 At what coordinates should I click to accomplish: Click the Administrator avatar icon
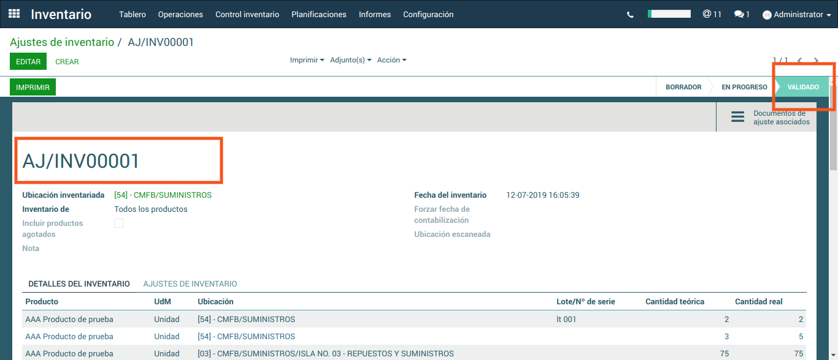[767, 15]
